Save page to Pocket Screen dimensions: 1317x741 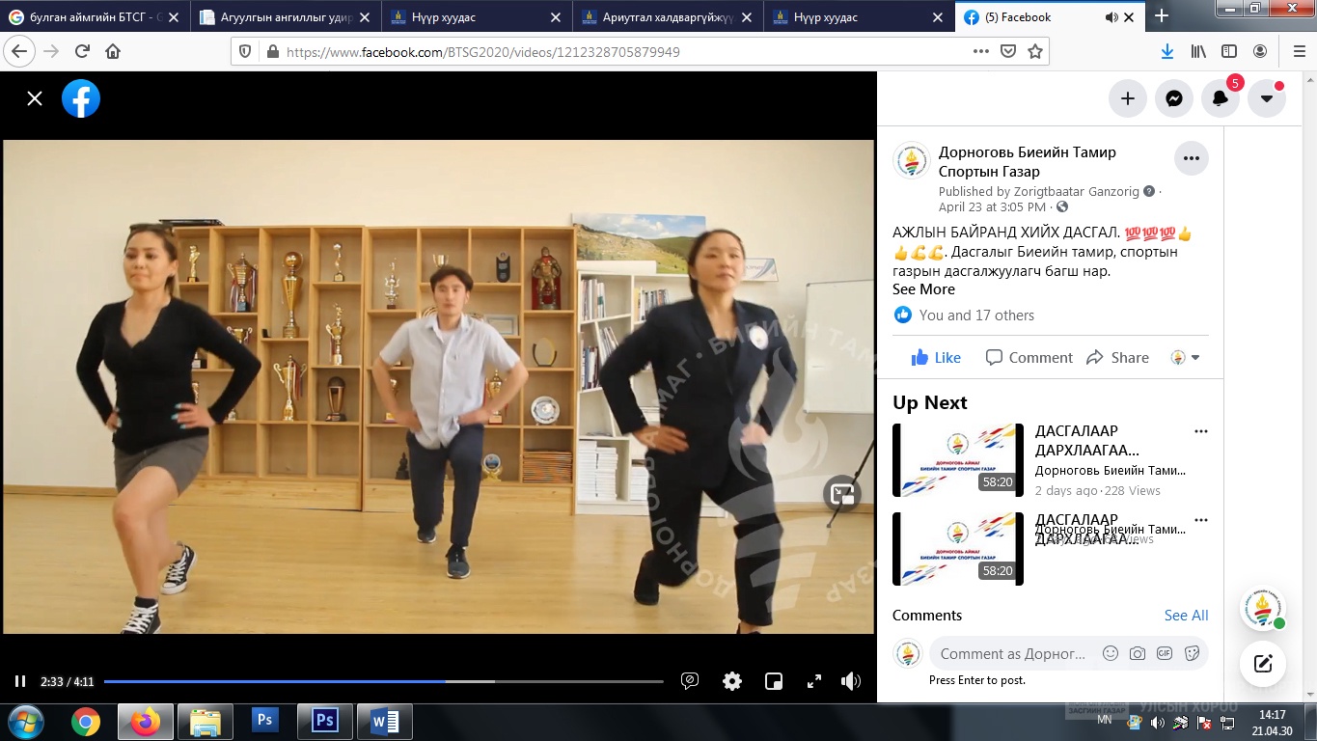click(1008, 51)
